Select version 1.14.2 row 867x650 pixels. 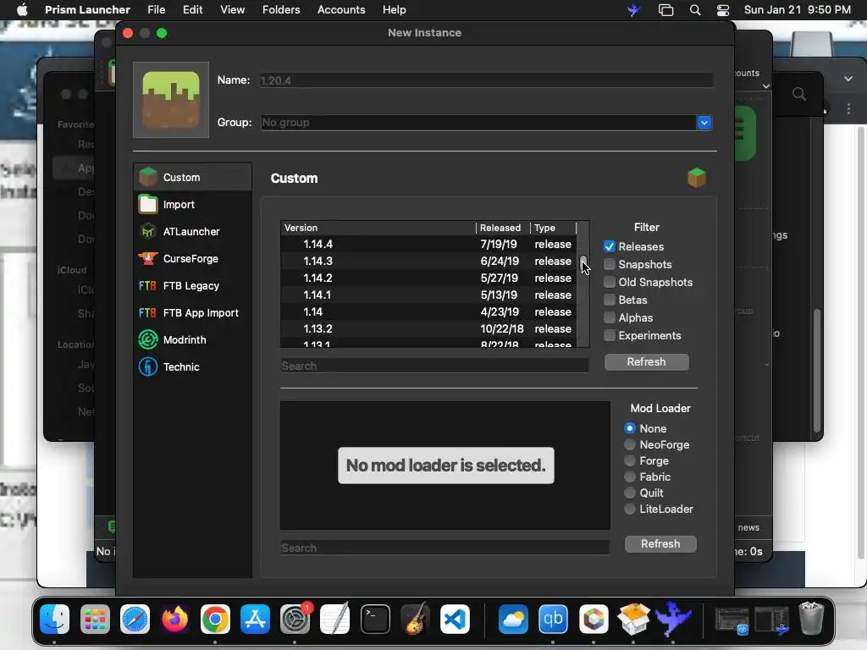(x=428, y=278)
